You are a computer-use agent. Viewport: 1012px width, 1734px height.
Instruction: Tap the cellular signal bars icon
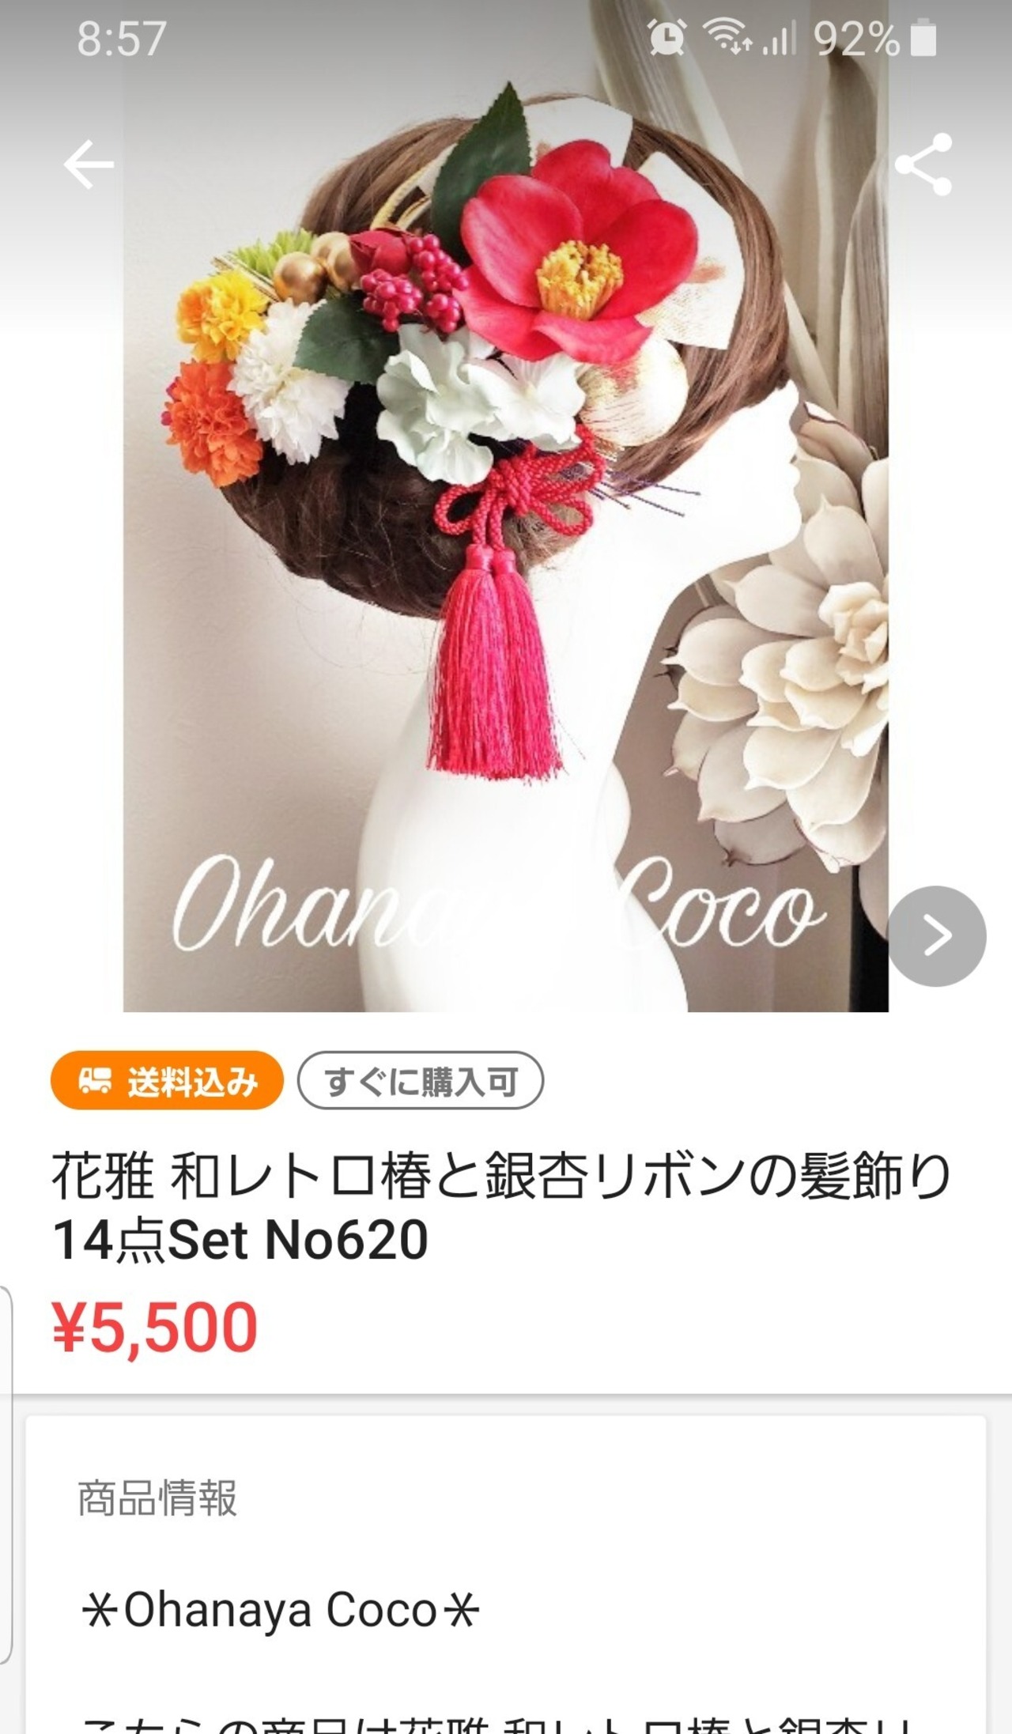(x=779, y=38)
